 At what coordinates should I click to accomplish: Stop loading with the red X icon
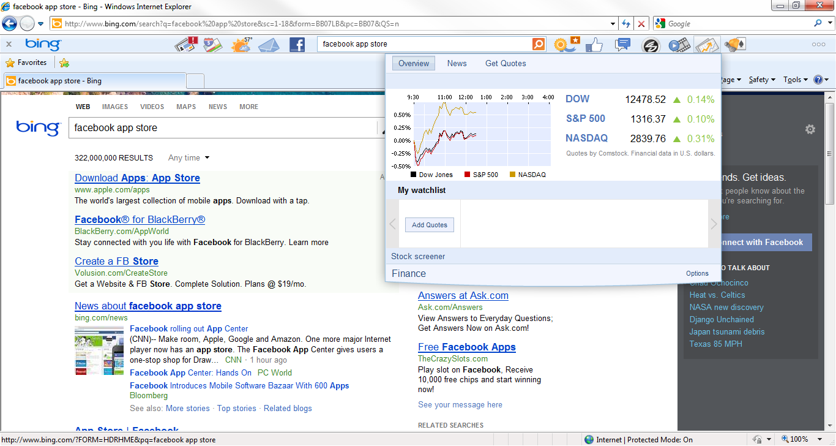coord(641,24)
